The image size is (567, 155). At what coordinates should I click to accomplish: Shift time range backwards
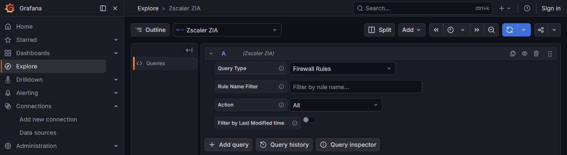436,30
